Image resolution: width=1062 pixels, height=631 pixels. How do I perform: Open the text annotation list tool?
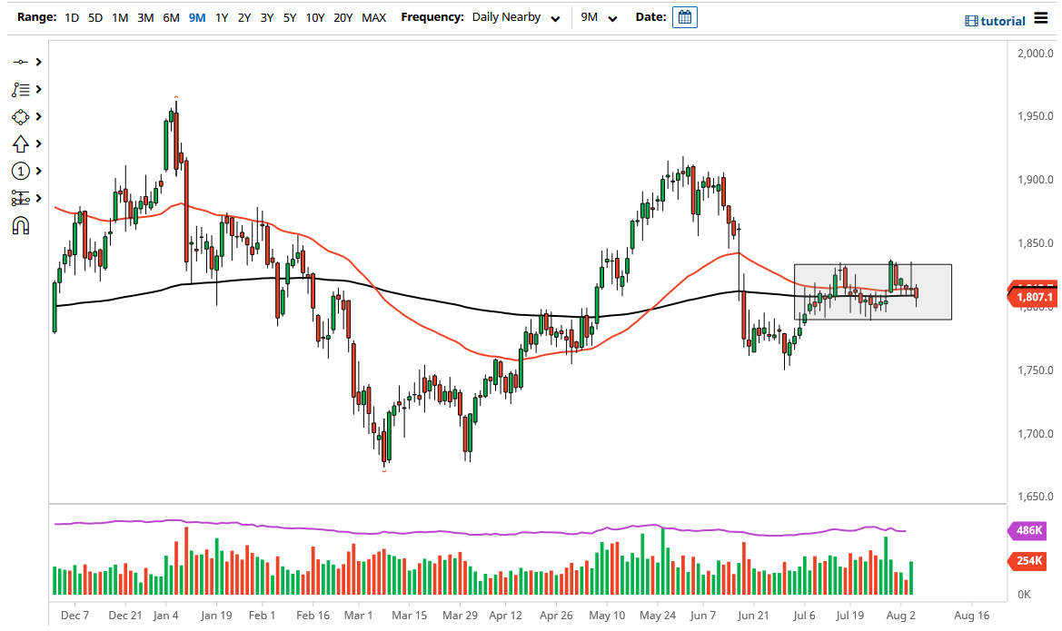coord(20,89)
